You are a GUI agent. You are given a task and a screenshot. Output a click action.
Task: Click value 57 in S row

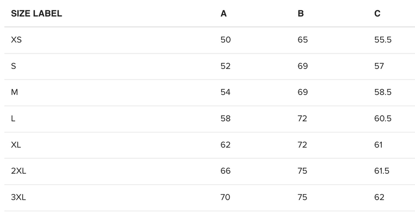(379, 66)
